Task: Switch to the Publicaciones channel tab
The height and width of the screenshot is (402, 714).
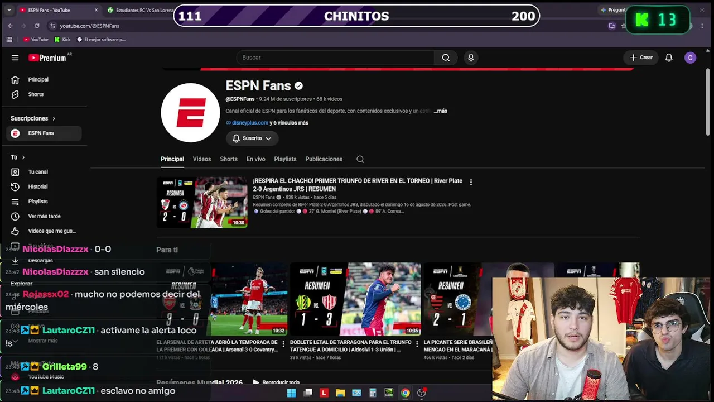Action: click(x=324, y=159)
